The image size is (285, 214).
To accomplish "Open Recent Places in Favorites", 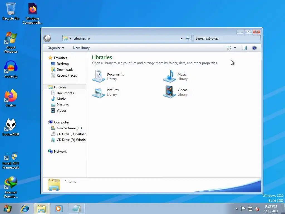I will pos(67,75).
